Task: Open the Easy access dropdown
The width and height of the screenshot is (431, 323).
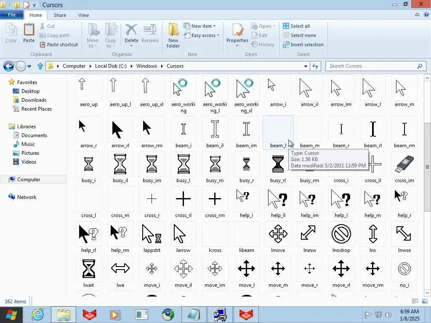Action: pyautogui.click(x=202, y=35)
